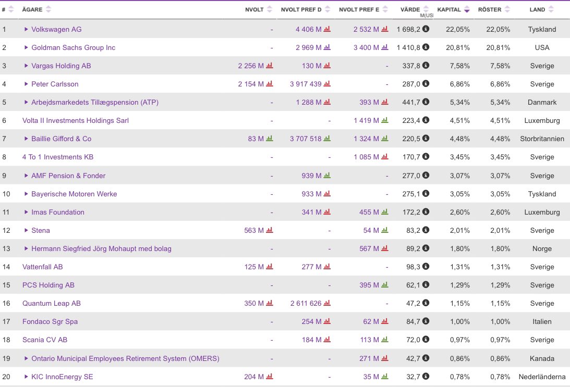Open Vattenfall AB owner link

[43, 267]
